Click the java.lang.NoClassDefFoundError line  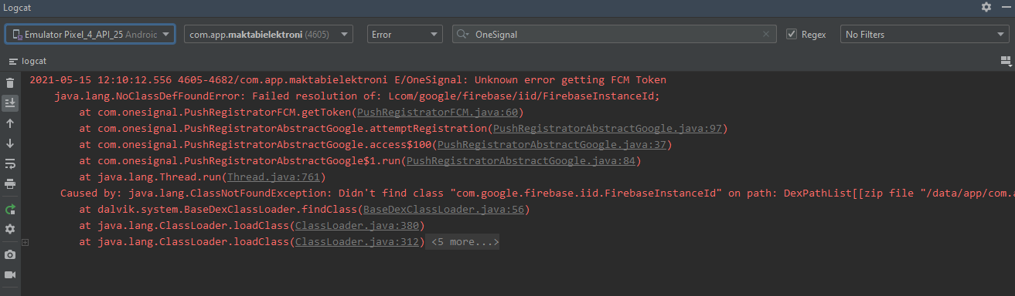click(356, 96)
